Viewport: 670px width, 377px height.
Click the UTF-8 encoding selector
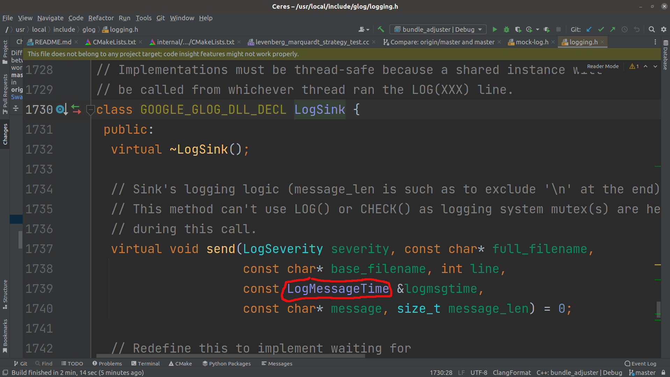[x=479, y=372]
